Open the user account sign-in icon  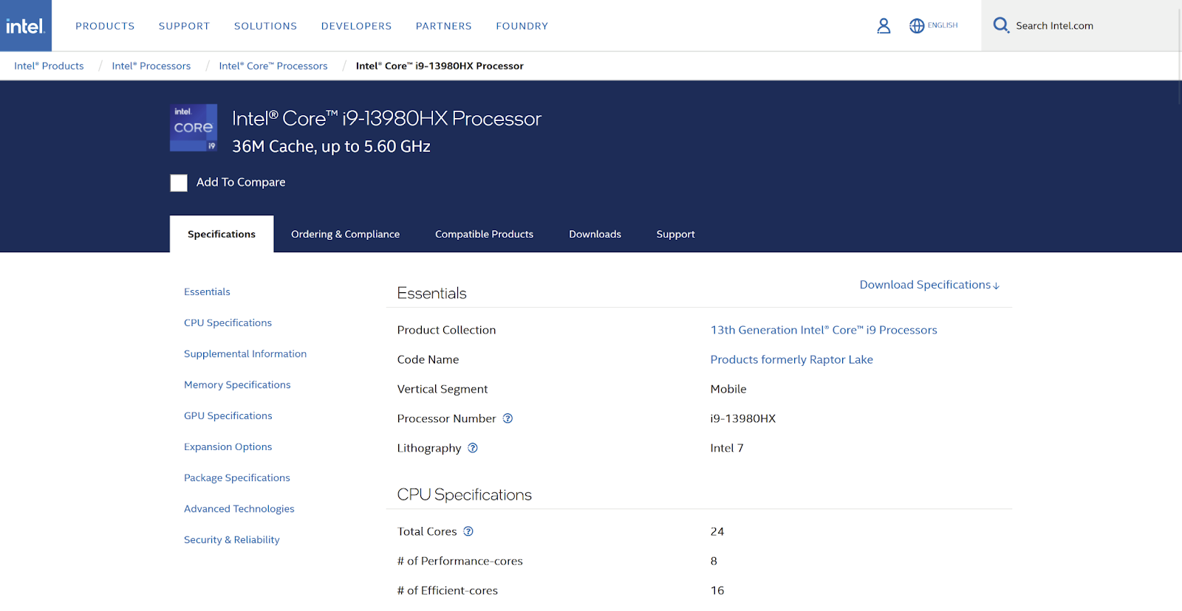pos(884,26)
